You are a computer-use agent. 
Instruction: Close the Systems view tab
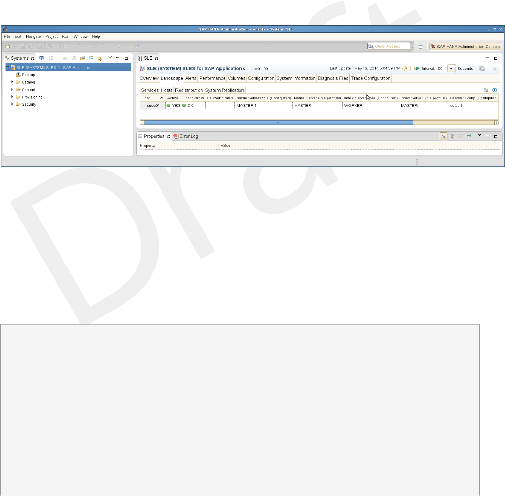32,58
